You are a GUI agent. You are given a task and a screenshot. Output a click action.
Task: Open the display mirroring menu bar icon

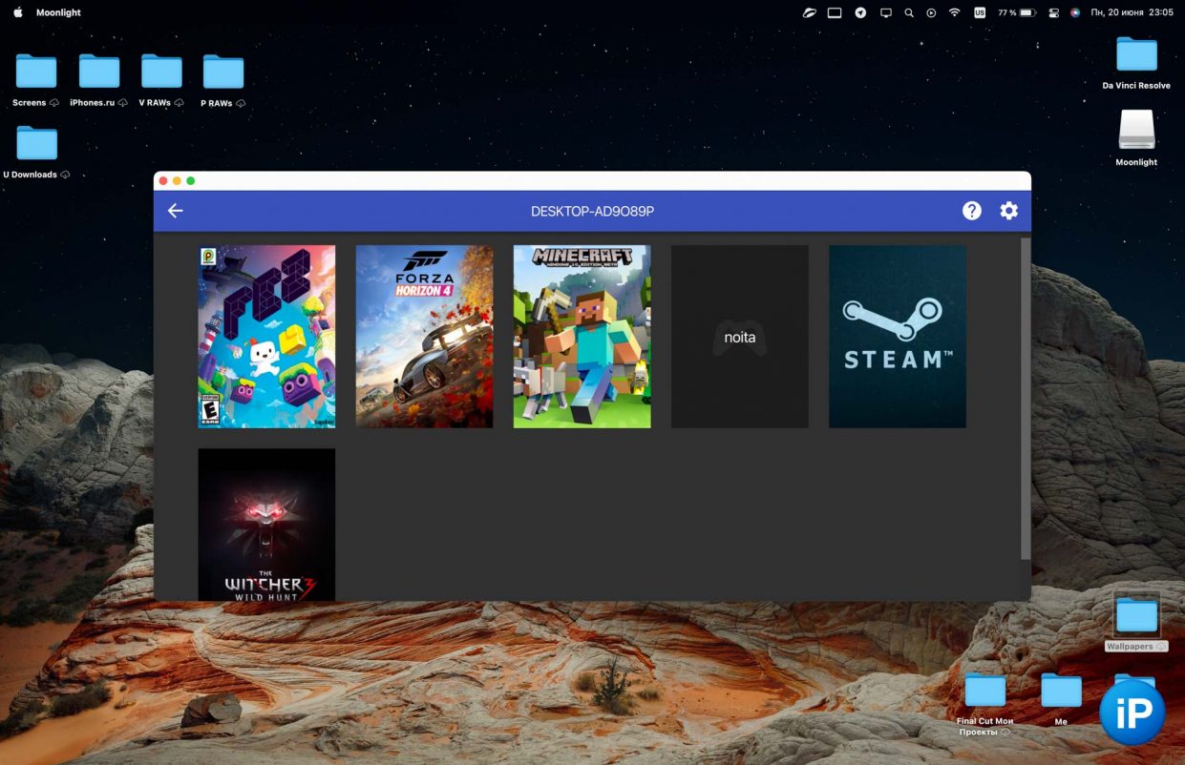pyautogui.click(x=886, y=12)
